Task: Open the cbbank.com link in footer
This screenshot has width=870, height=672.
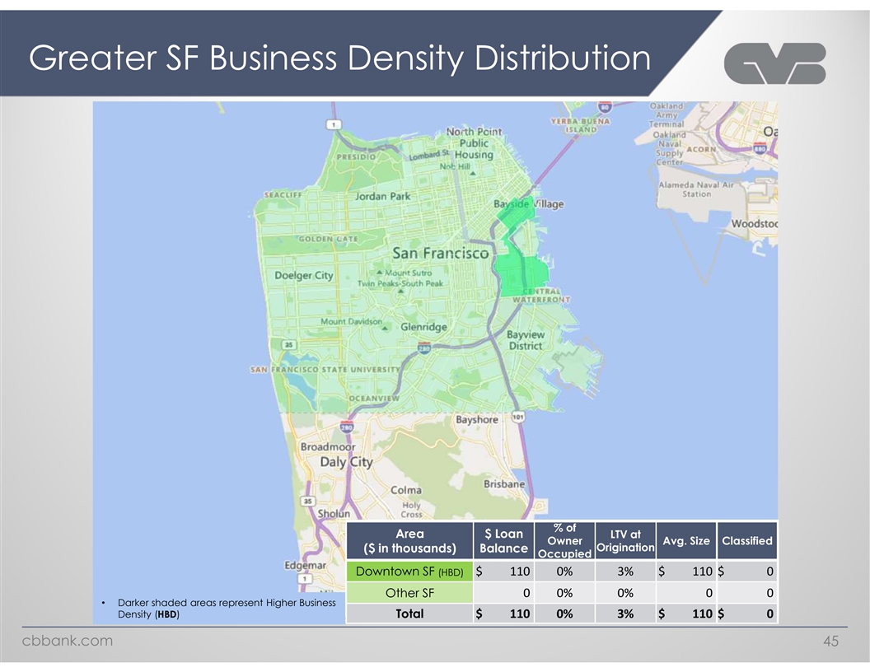Action: (x=67, y=642)
